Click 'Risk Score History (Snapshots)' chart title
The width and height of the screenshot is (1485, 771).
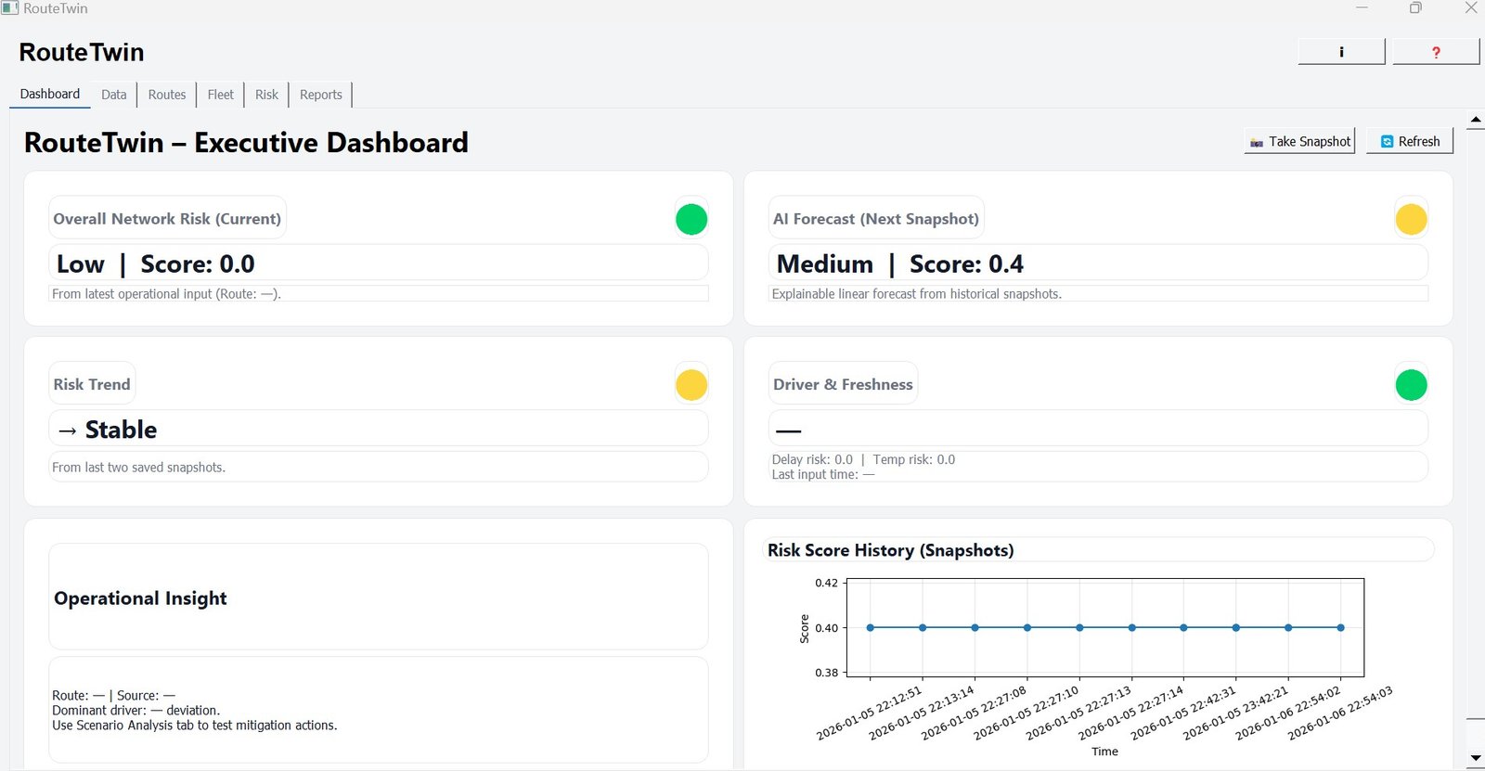point(890,550)
